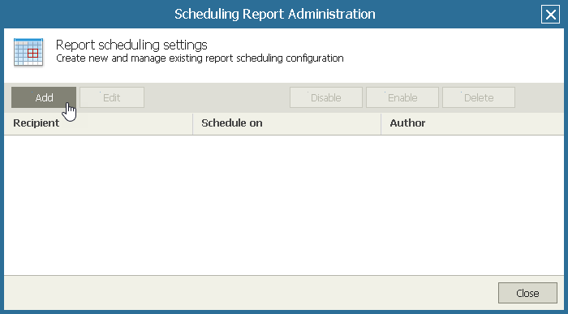Click the Delete button
Viewport: 568px width, 314px height.
click(x=479, y=97)
